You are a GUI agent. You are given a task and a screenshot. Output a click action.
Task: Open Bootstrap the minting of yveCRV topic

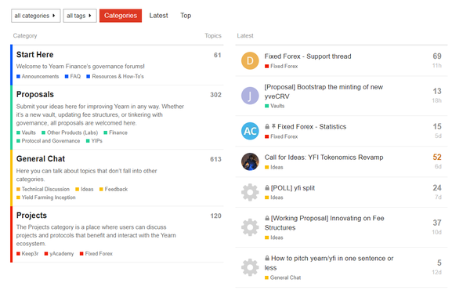click(x=324, y=92)
